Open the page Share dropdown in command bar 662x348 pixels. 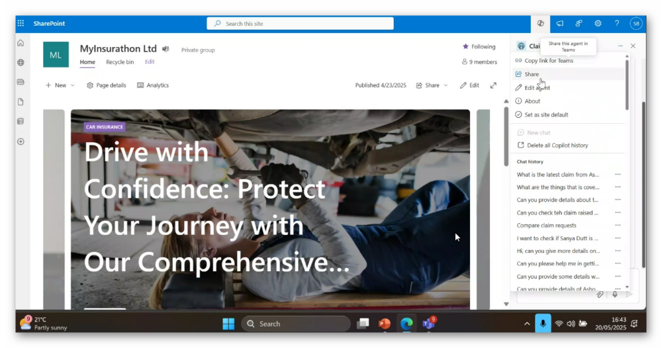(x=431, y=85)
